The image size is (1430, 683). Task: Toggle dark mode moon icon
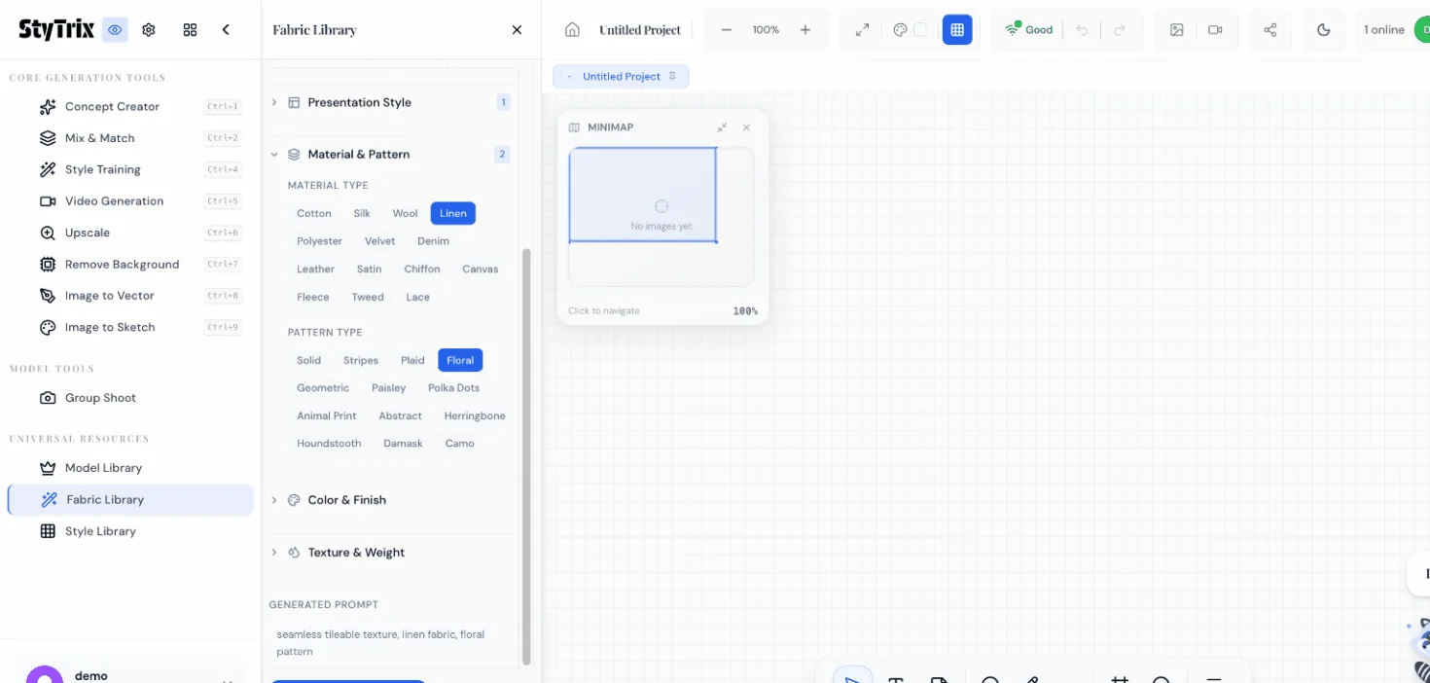pos(1323,30)
